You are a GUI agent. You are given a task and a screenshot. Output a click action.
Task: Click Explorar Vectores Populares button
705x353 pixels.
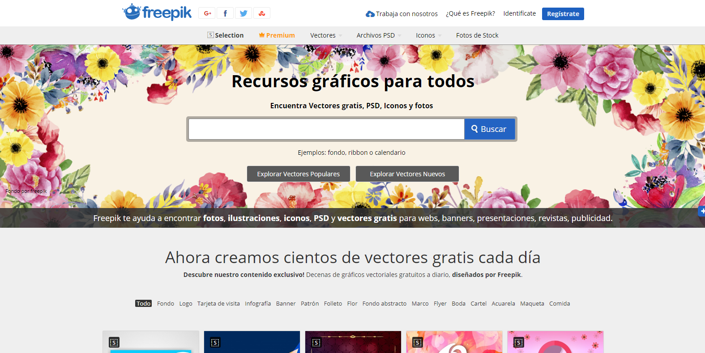pyautogui.click(x=299, y=174)
